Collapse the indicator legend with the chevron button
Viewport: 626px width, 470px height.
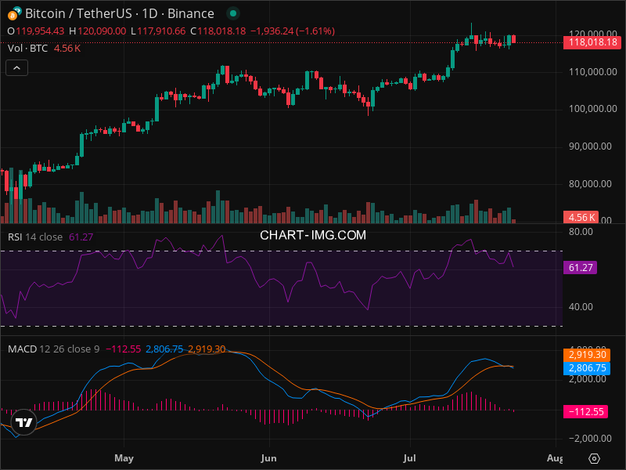click(16, 68)
